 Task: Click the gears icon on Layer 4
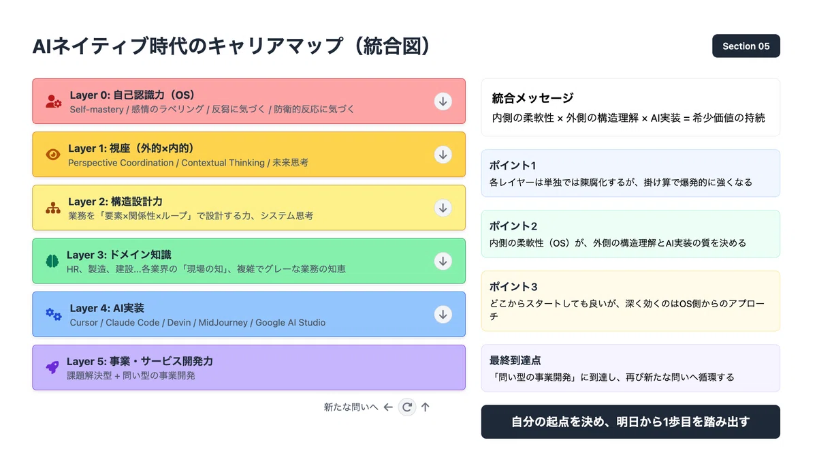pos(54,314)
